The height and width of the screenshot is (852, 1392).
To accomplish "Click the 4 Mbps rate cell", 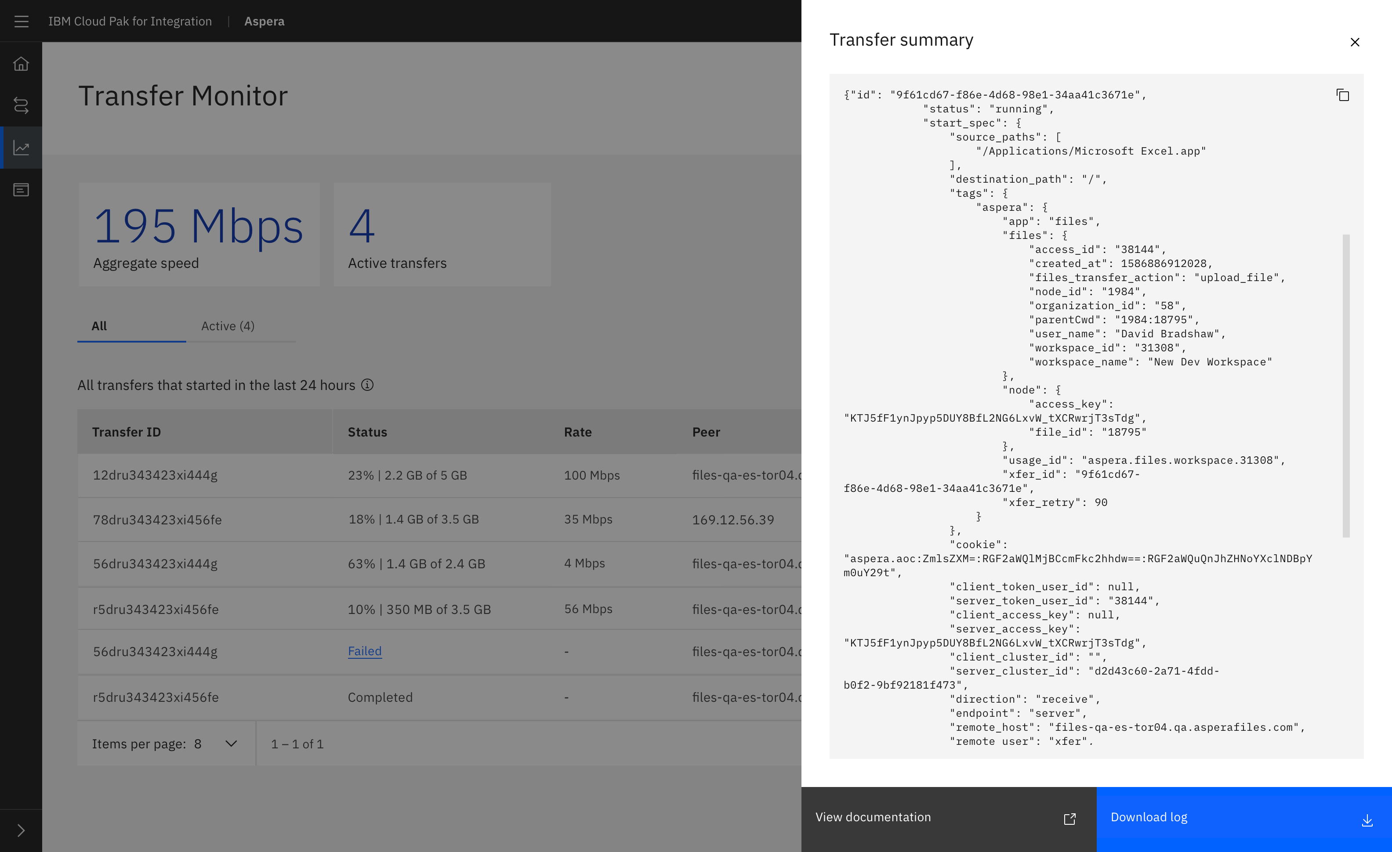I will coord(584,563).
